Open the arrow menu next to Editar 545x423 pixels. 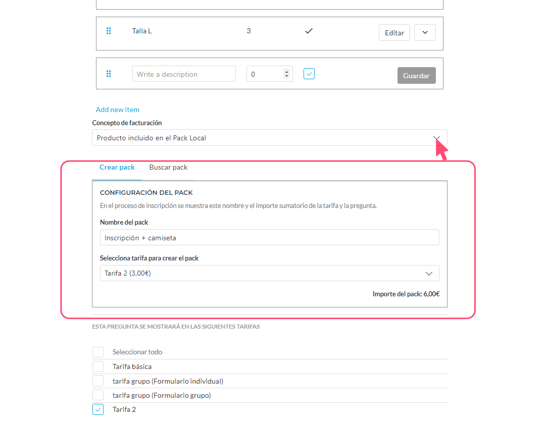tap(425, 33)
